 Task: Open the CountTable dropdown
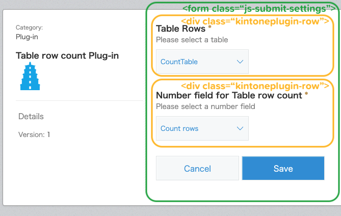coord(202,62)
